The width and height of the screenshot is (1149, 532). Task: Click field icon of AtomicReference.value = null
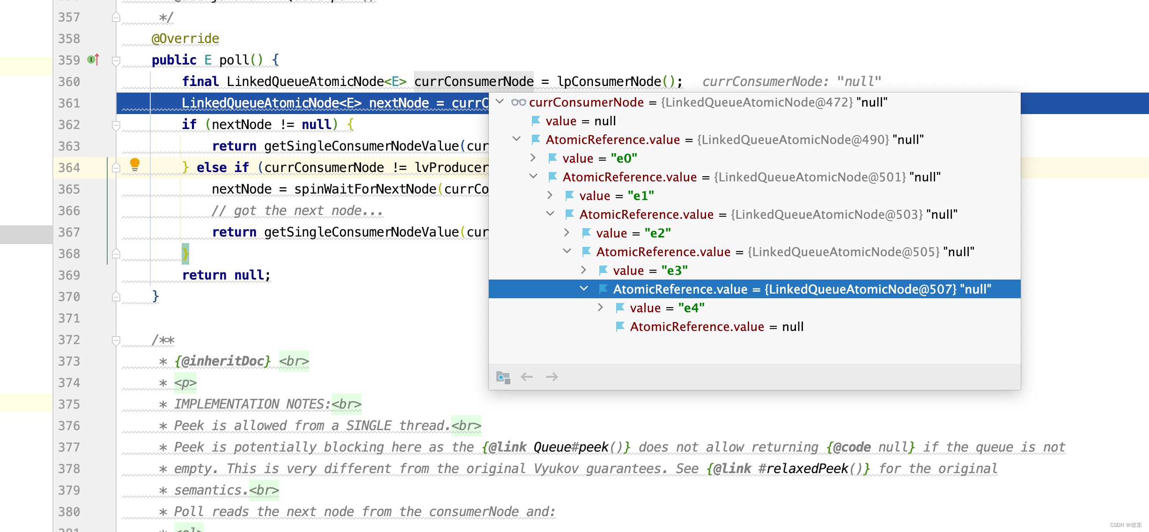pos(620,327)
